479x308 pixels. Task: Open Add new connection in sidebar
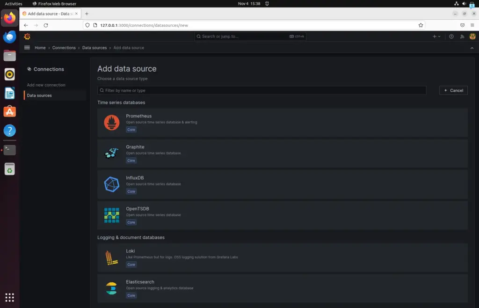[46, 85]
